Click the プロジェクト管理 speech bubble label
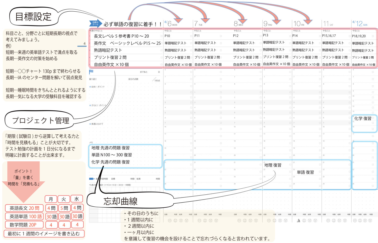 pos(41,120)
